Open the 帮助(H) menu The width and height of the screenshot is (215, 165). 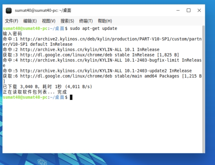[105, 21]
